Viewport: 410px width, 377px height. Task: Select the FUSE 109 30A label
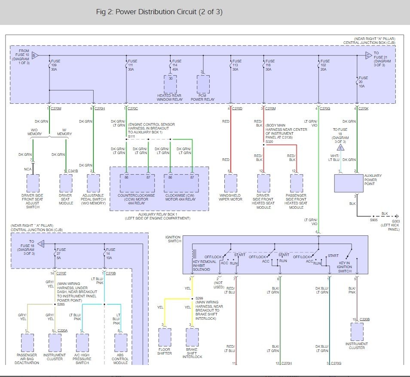tap(55, 65)
